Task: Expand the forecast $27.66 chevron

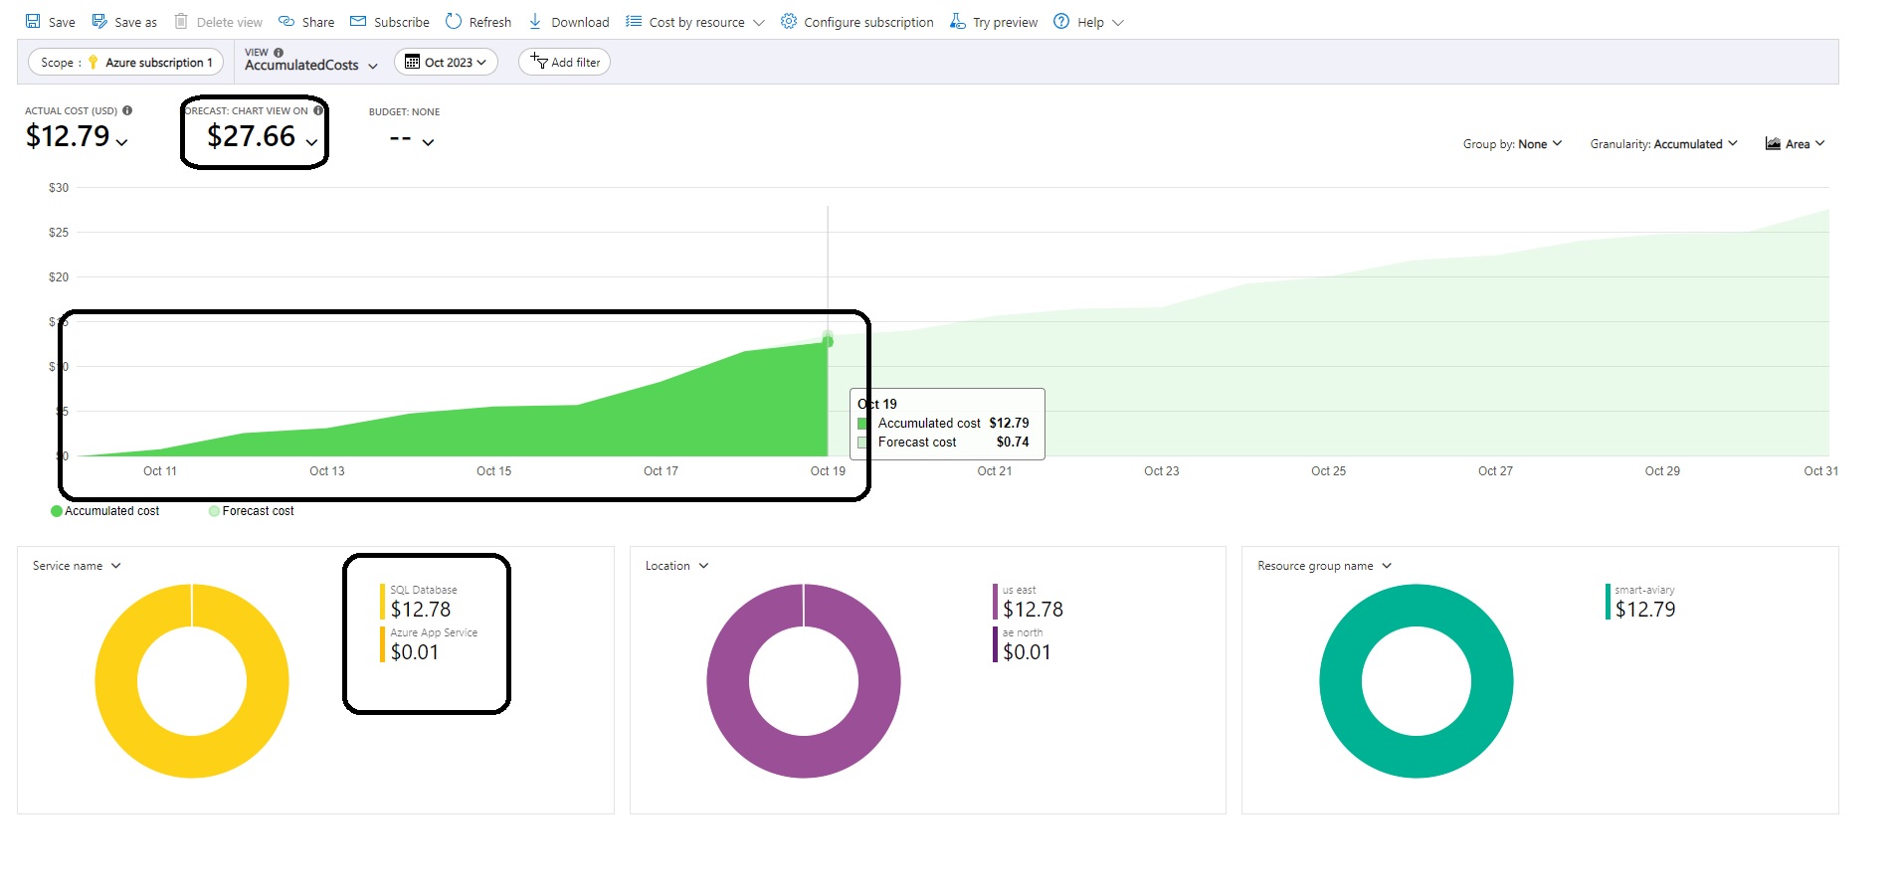Action: tap(311, 142)
